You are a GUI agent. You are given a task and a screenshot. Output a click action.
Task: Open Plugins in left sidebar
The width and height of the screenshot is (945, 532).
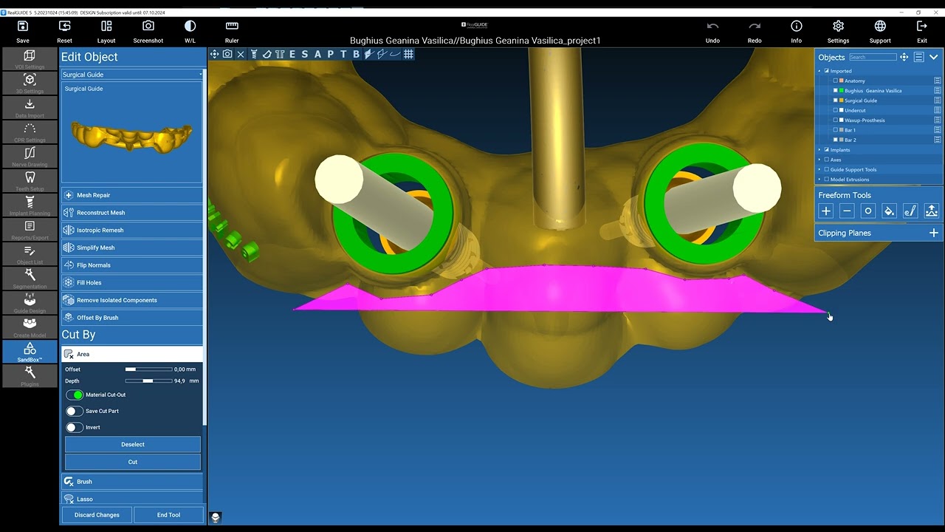click(30, 376)
